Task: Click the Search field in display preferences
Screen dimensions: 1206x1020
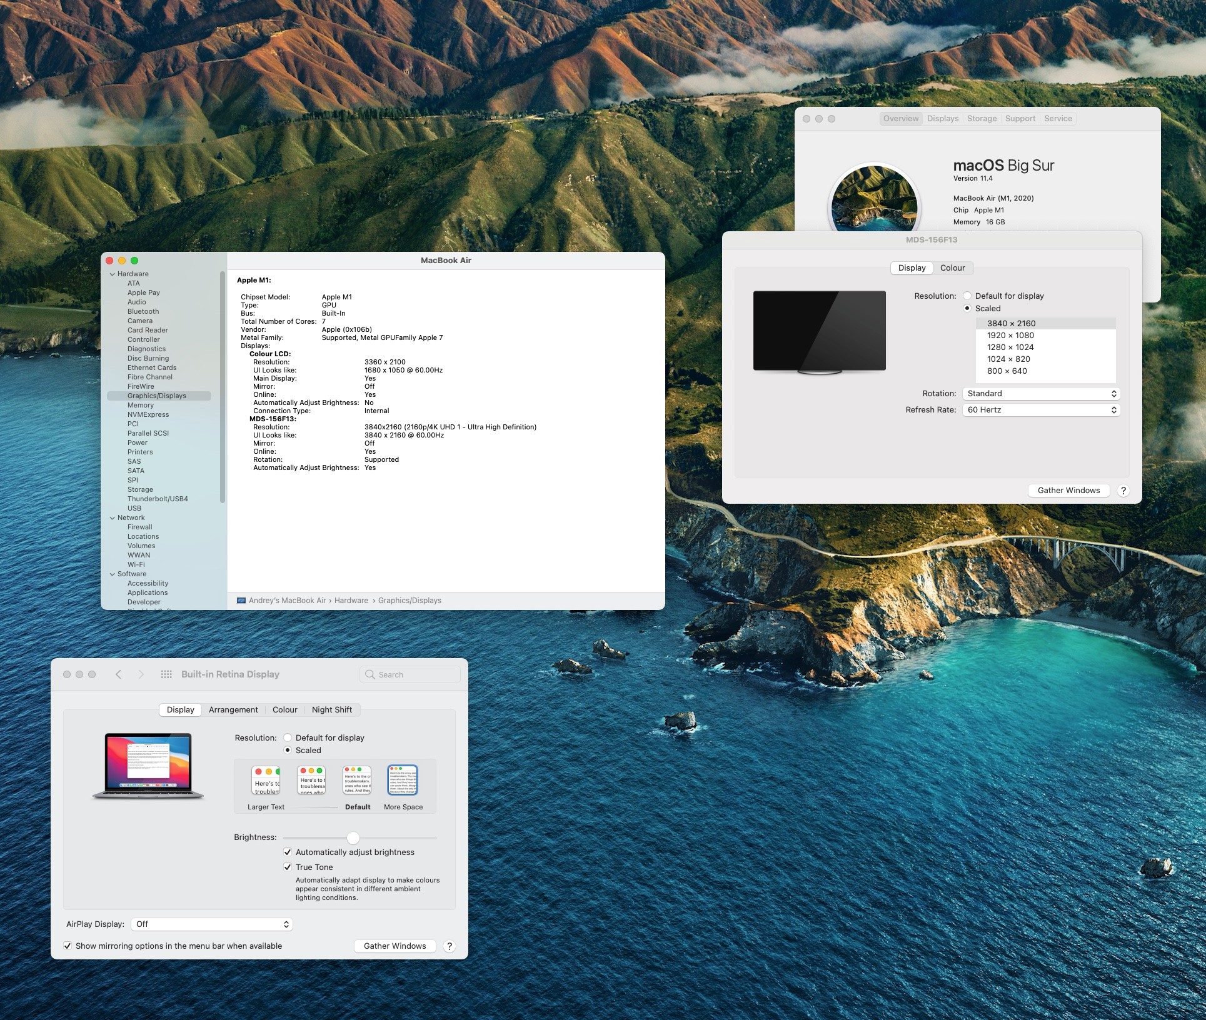Action: pos(410,674)
